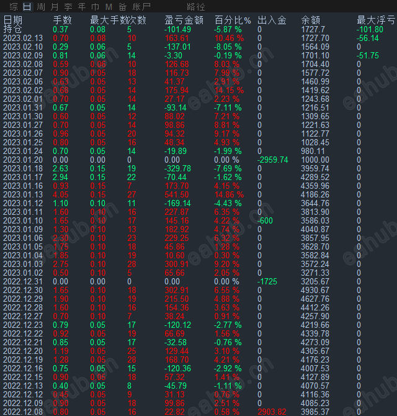This screenshot has height=416, width=397.
Task: Click position loss -101.49
Action: tap(177, 29)
